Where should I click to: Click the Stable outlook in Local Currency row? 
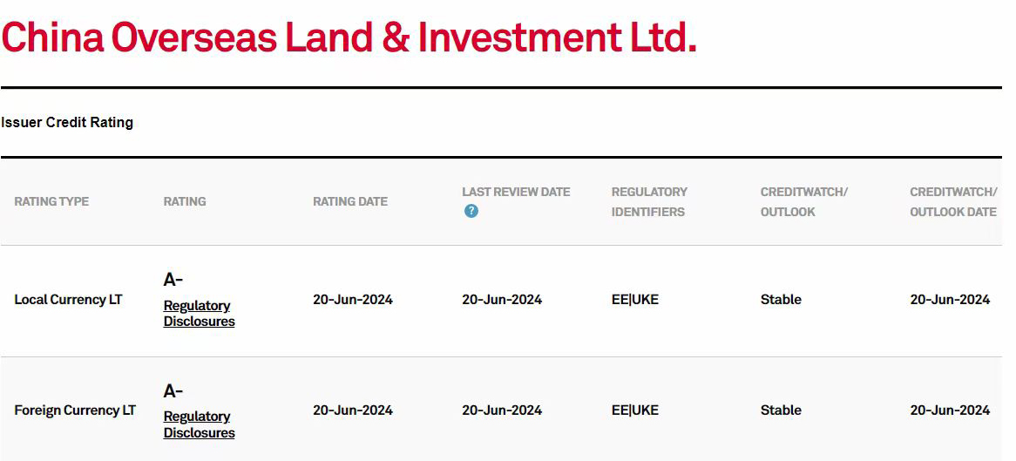781,300
